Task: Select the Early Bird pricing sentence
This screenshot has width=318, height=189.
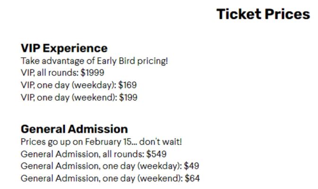Action: coord(95,61)
